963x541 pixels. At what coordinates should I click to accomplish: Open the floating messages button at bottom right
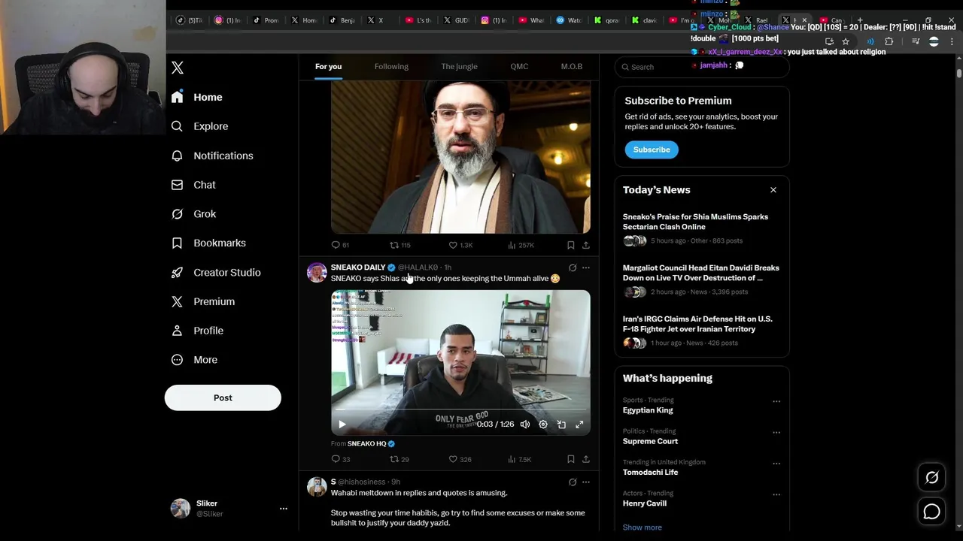pyautogui.click(x=931, y=512)
